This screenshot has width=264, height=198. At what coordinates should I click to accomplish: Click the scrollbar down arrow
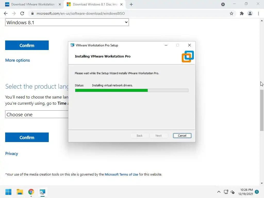coord(262,183)
